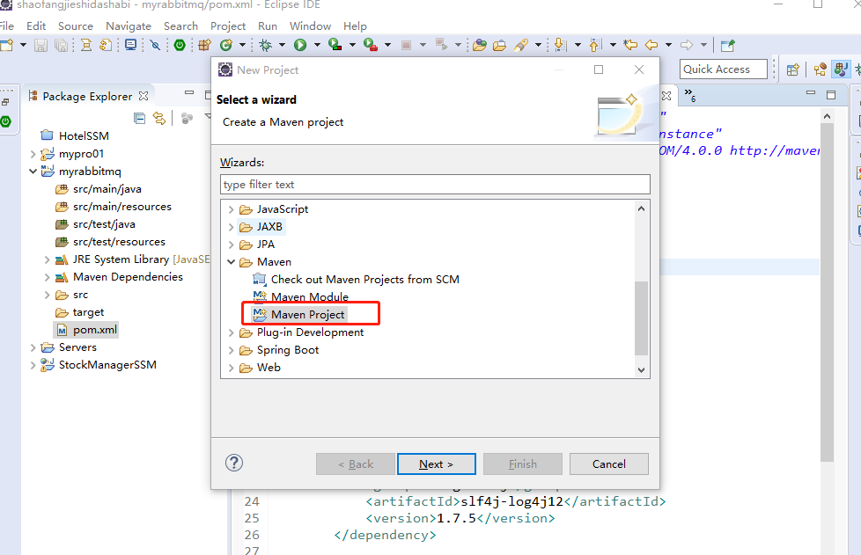Click the Open Task folder icon
861x555 pixels.
(x=499, y=46)
